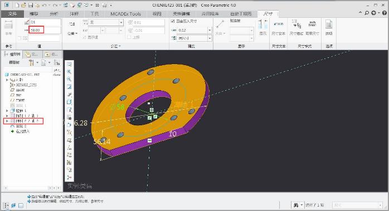Open the 0.12 decimal places dropdown
This screenshot has width=389, height=211.
pos(210,30)
